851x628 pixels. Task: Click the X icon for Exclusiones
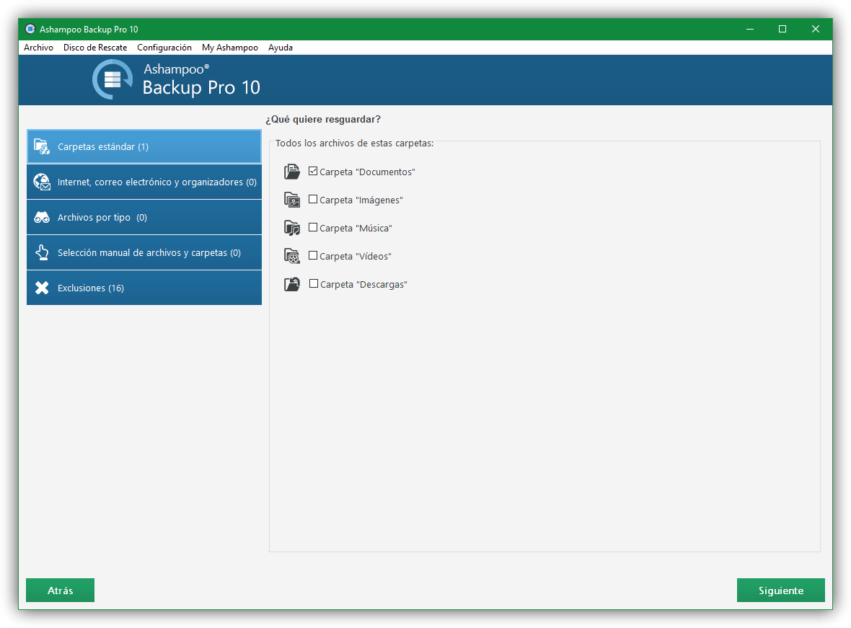click(x=42, y=288)
